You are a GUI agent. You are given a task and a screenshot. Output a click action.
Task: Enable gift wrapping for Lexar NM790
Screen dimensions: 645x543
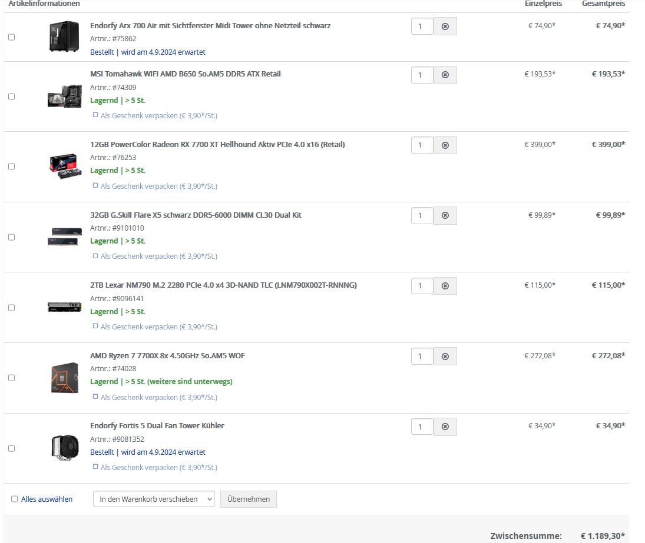[95, 326]
